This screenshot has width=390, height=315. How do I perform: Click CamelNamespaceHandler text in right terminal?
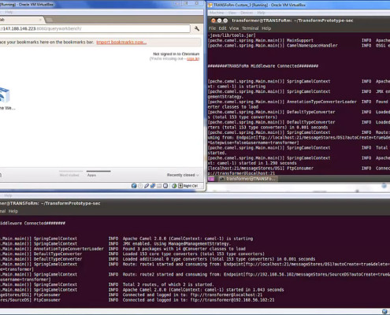point(312,46)
